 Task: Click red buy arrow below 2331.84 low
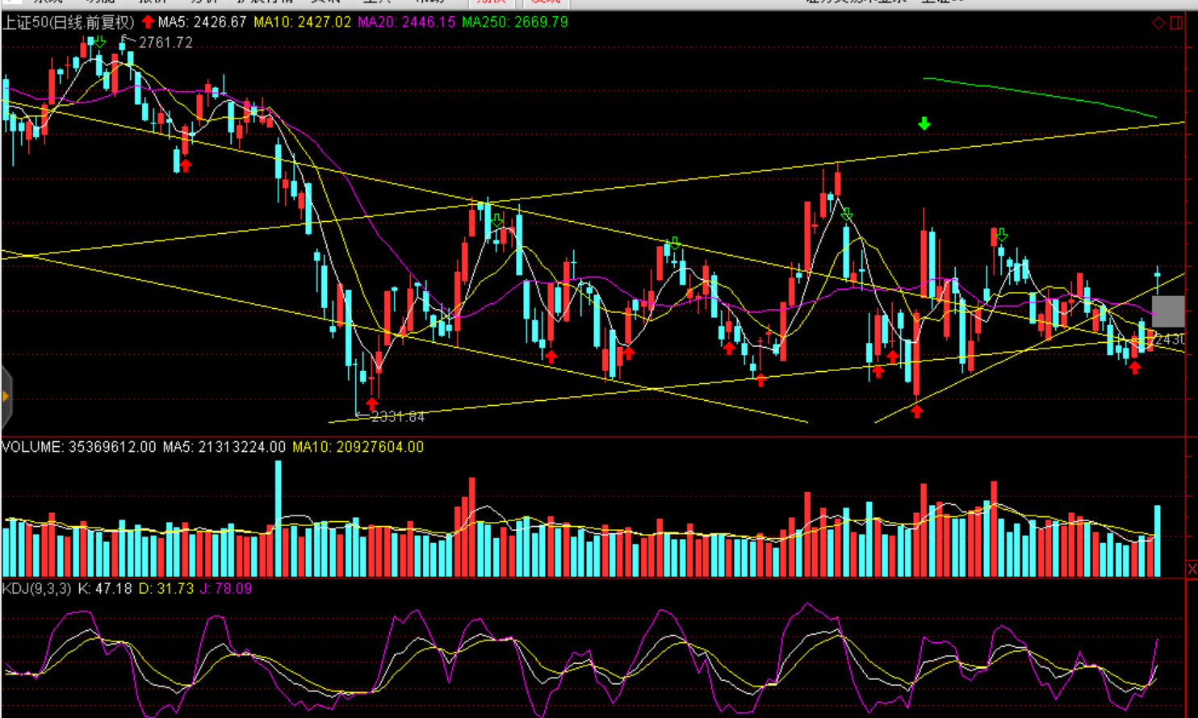pyautogui.click(x=371, y=403)
